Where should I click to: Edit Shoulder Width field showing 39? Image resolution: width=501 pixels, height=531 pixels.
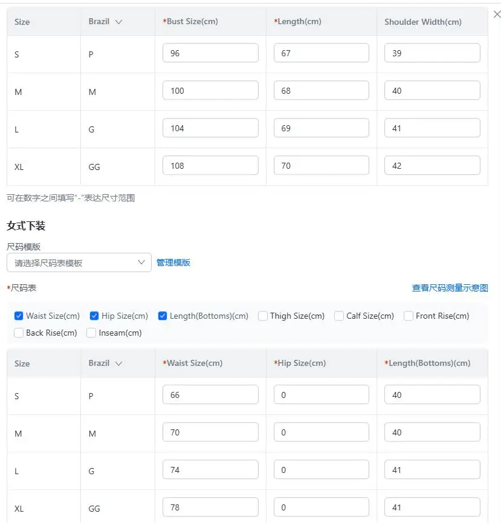point(432,53)
